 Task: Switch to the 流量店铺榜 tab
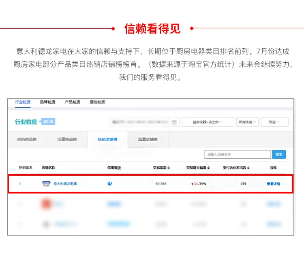pos(148,139)
